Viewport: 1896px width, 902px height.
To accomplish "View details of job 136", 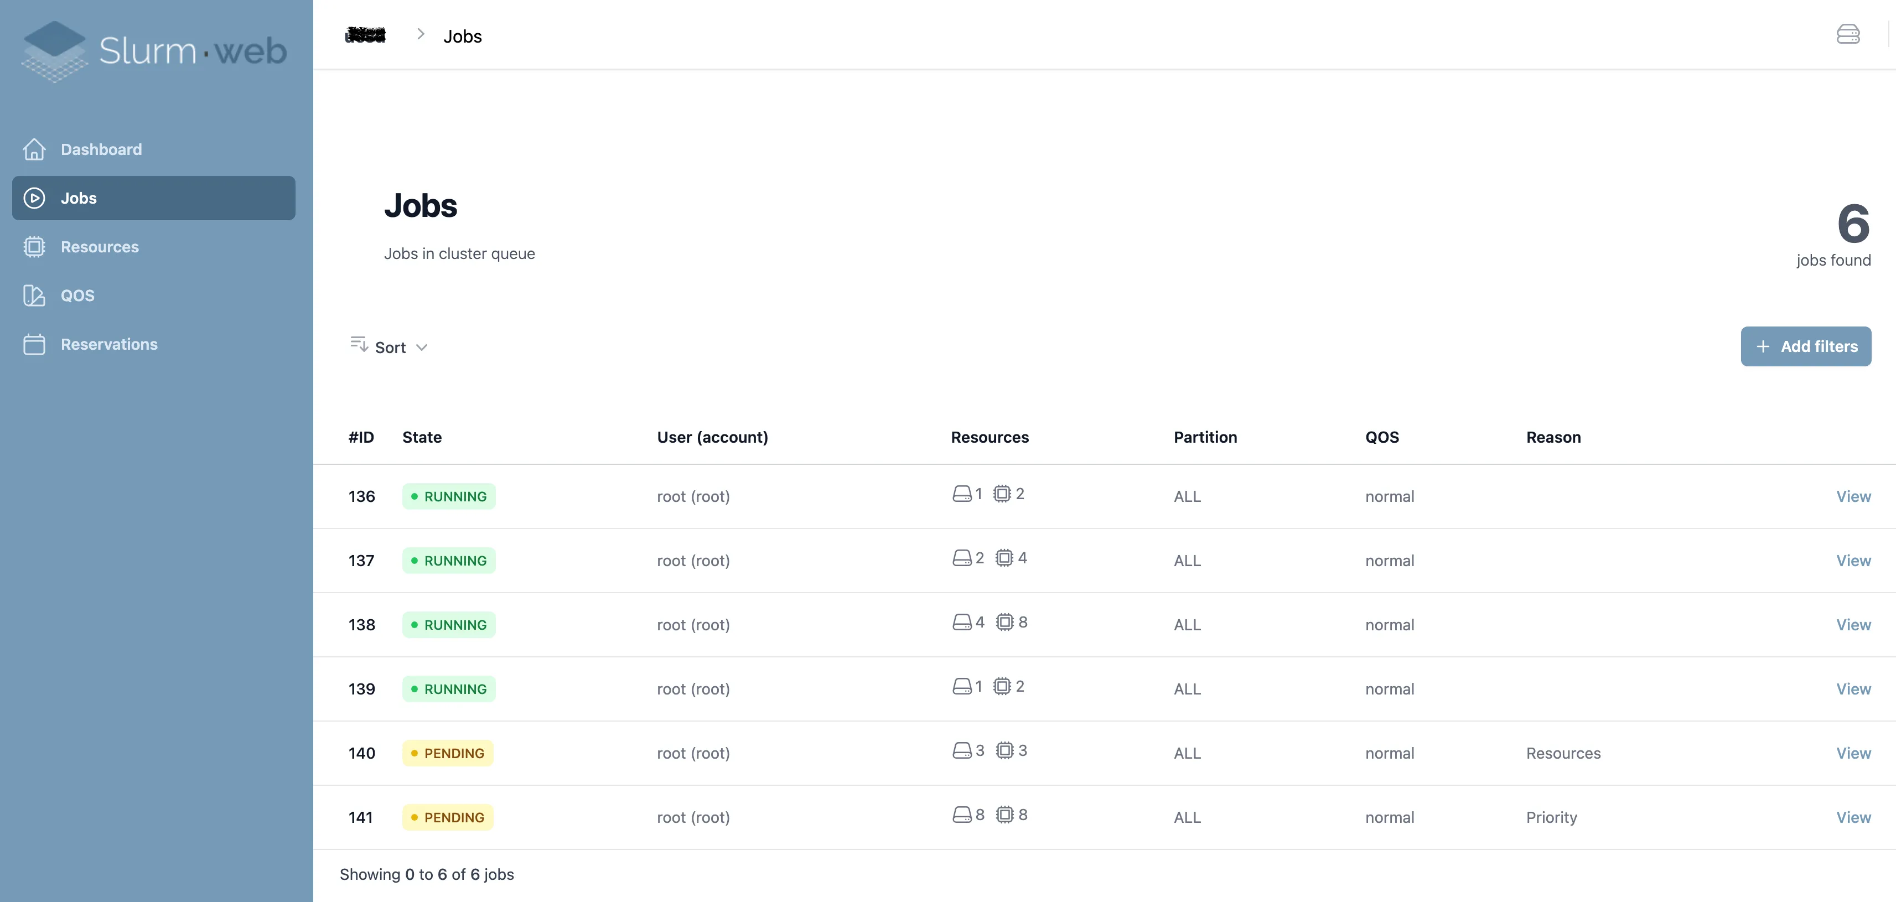I will coord(1853,496).
